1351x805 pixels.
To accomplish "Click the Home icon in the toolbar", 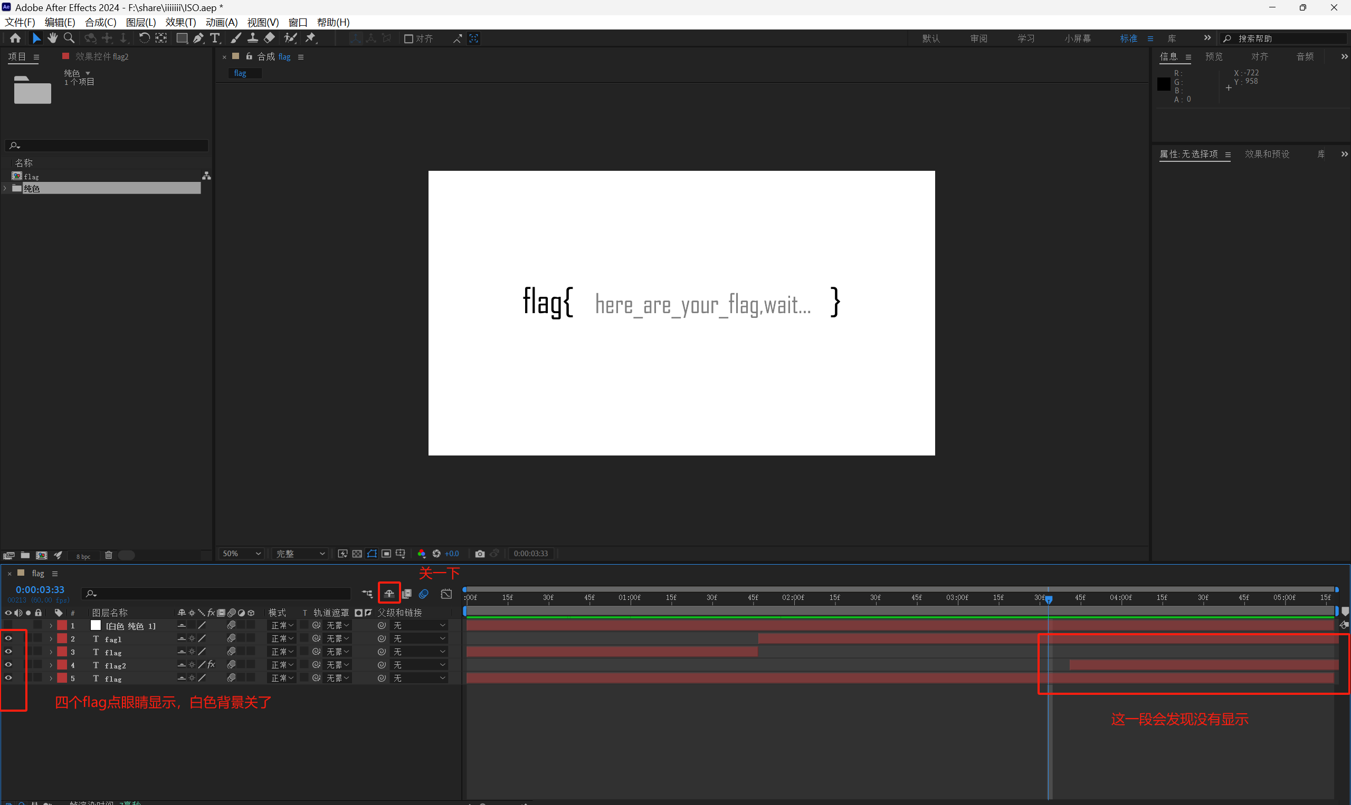I will click(x=15, y=38).
